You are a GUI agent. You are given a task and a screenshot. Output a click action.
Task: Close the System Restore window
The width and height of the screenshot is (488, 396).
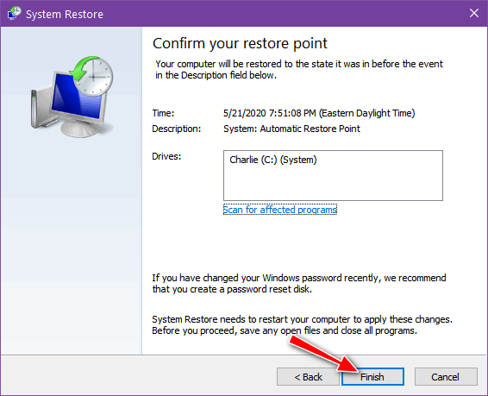click(474, 13)
